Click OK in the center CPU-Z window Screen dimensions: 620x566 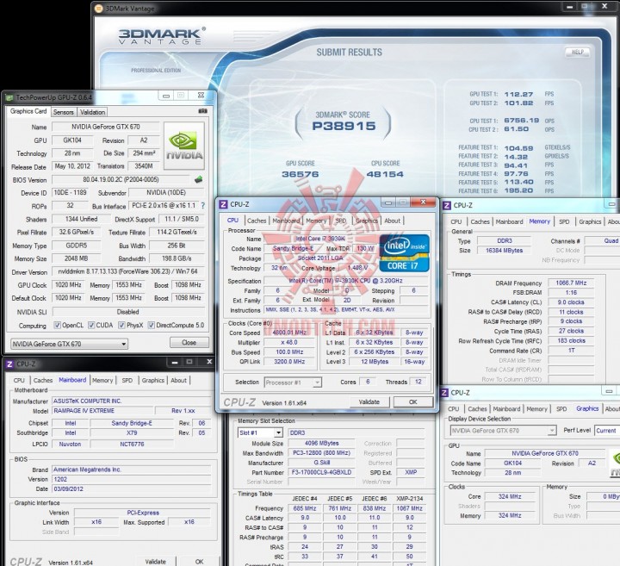point(412,401)
